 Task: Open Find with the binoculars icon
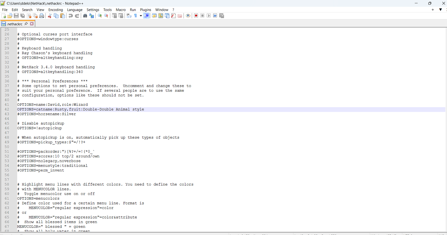85,16
